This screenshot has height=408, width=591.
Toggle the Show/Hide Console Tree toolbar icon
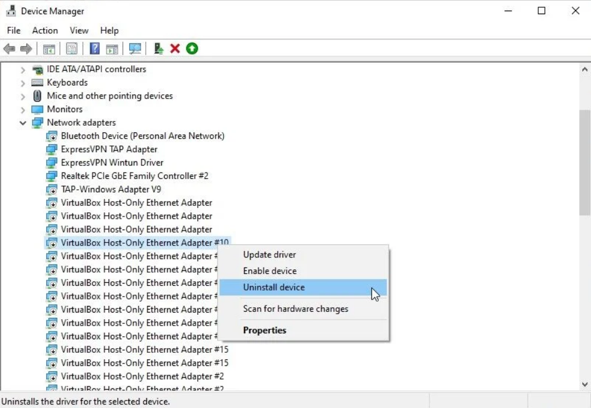click(50, 48)
